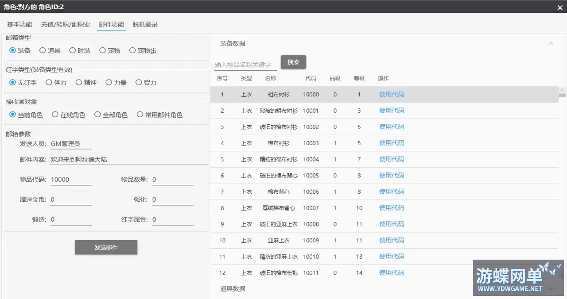Click the 名称 column header
The image size is (567, 299).
pos(271,78)
